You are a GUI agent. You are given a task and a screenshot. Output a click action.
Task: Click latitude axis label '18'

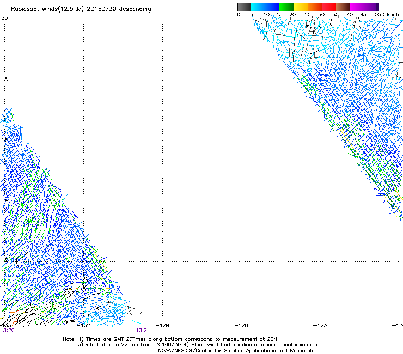[4, 79]
